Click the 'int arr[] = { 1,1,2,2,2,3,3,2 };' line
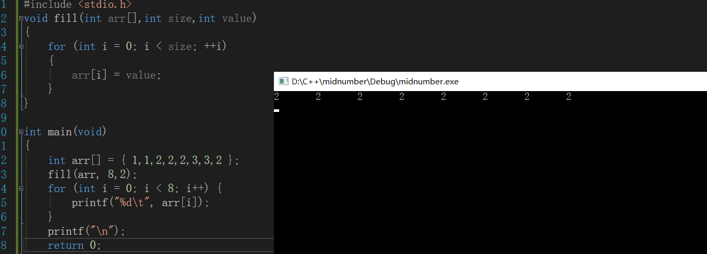This screenshot has width=707, height=254. [143, 160]
